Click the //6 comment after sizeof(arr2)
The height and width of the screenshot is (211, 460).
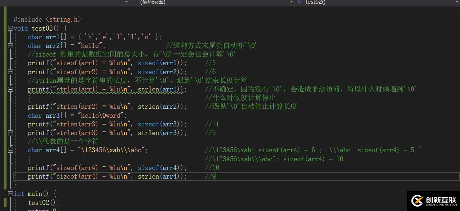(x=211, y=72)
